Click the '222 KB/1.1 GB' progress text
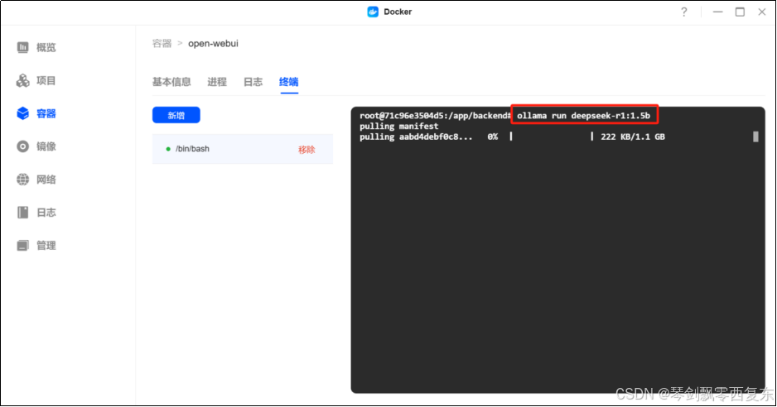Viewport: 777px width, 407px height. pos(633,136)
